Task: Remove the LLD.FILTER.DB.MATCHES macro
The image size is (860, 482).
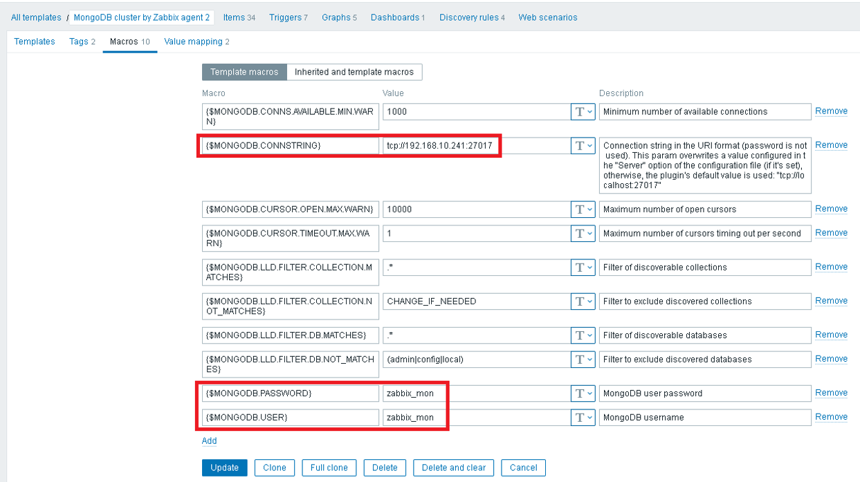Action: pyautogui.click(x=831, y=335)
